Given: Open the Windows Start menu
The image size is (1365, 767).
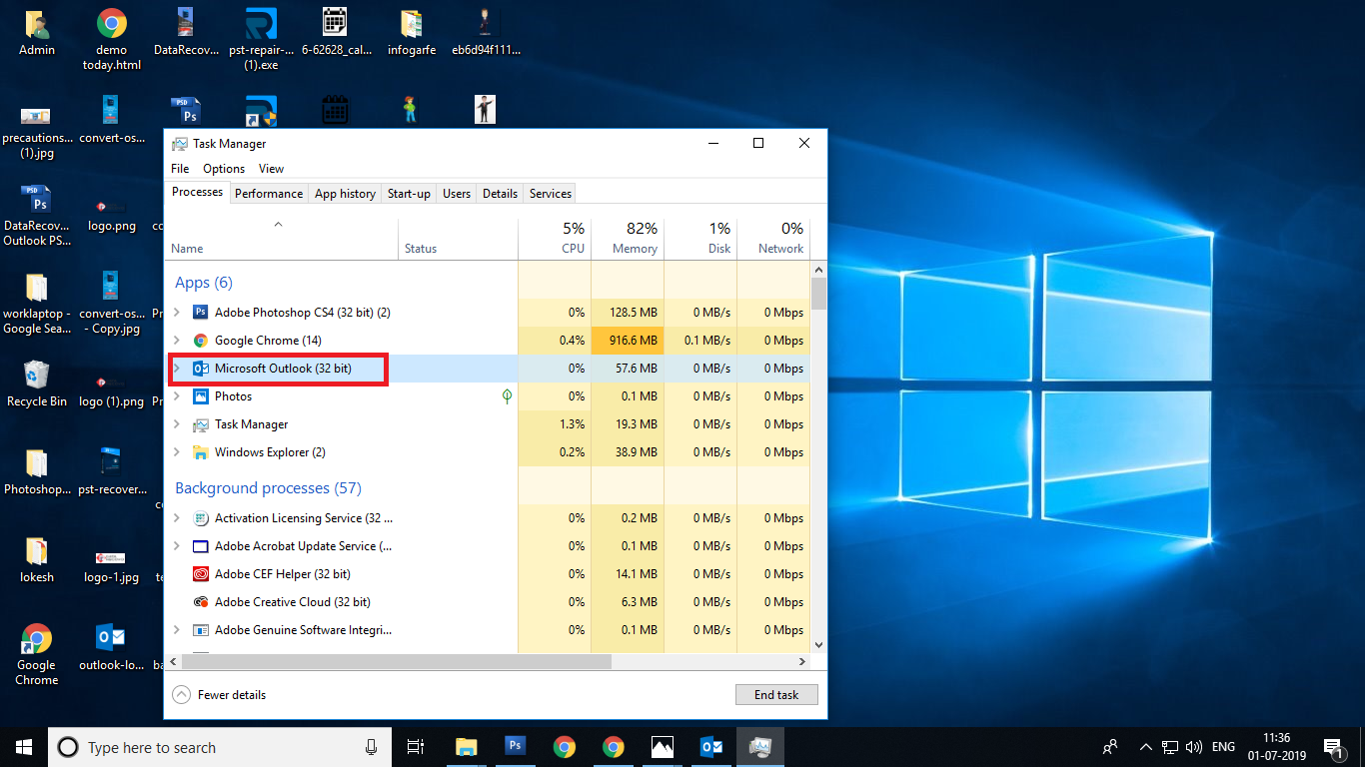Looking at the screenshot, I should tap(24, 746).
